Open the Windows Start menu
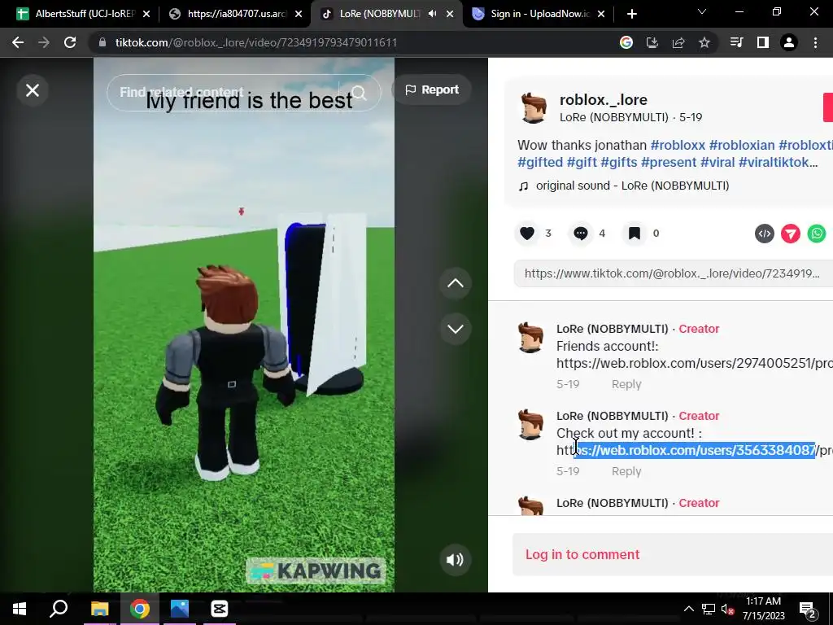 [20, 609]
